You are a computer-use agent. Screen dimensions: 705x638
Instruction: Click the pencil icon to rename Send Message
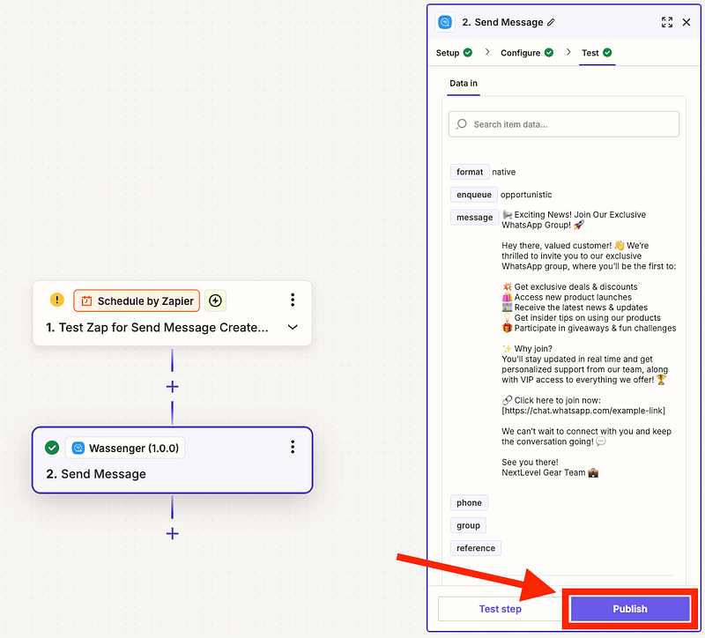pyautogui.click(x=552, y=22)
